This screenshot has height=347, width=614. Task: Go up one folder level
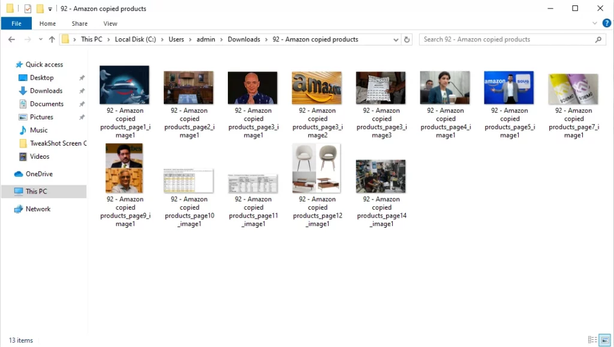coord(52,40)
